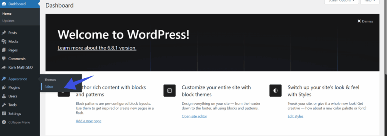Screen dimensions: 387x136
Task: Click the Rank Math SEO chart icon
Action: tap(4, 67)
